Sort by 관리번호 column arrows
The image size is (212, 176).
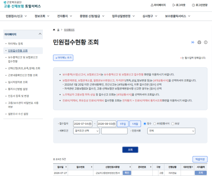click(x=151, y=167)
